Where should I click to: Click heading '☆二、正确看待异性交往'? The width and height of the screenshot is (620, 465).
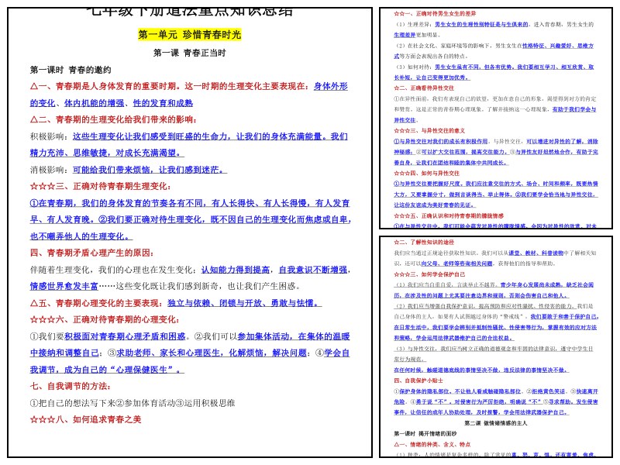click(424, 88)
